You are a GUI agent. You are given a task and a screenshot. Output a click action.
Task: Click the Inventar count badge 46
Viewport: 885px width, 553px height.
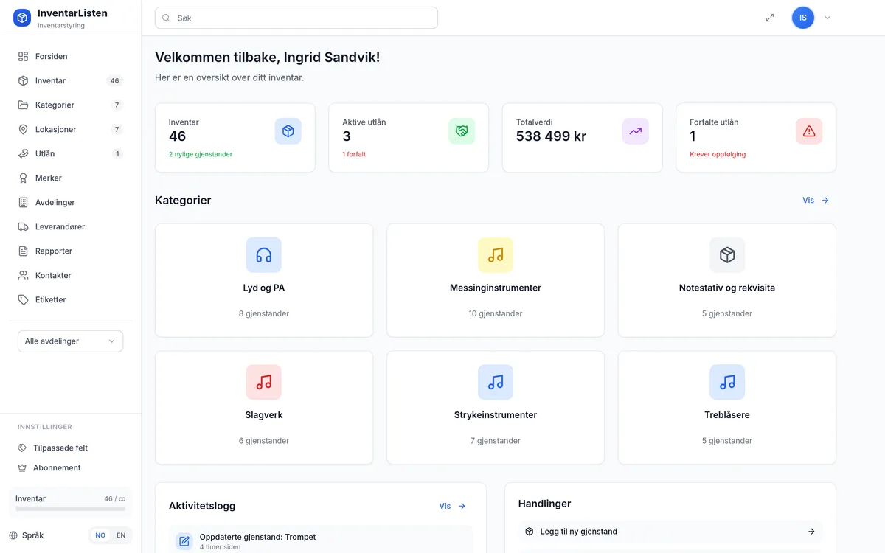[114, 80]
